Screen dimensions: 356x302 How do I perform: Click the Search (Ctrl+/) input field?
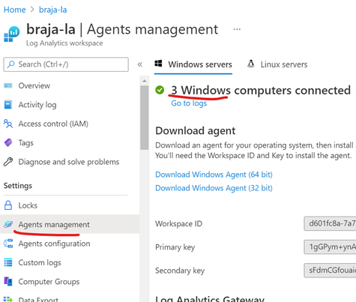(66, 64)
